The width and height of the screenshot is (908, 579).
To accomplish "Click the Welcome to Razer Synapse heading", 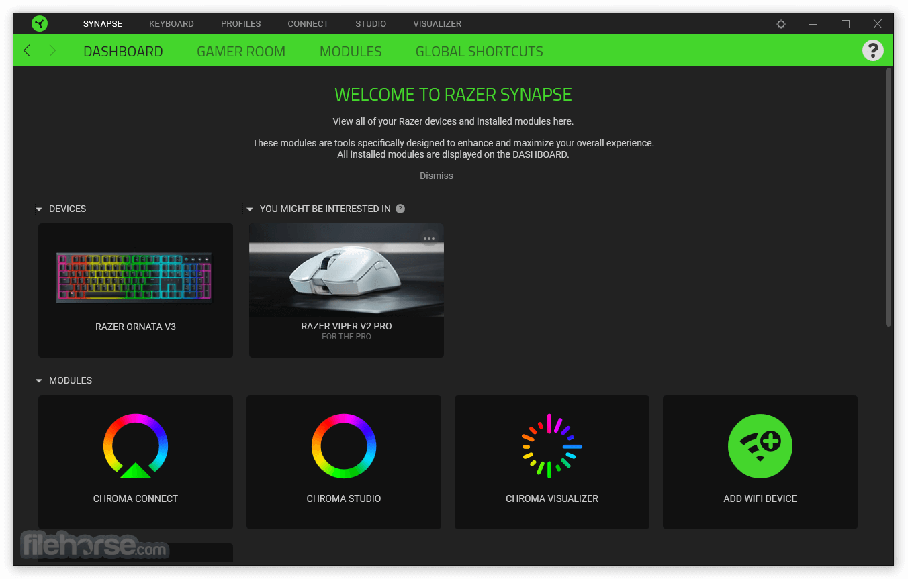I will pos(453,95).
